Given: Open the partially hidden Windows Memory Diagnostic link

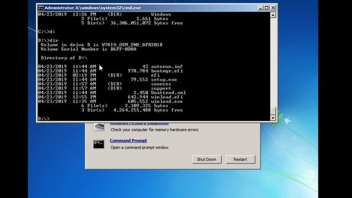Looking at the screenshot, I should tap(139, 123).
